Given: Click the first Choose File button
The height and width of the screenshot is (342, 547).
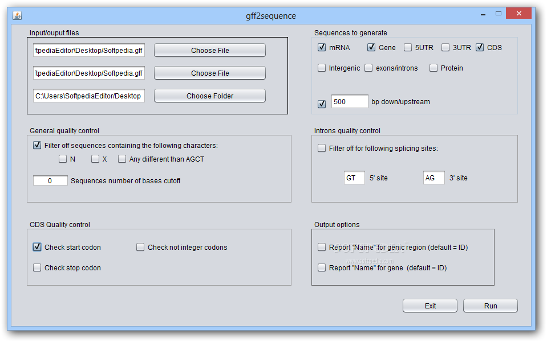Looking at the screenshot, I should [210, 50].
